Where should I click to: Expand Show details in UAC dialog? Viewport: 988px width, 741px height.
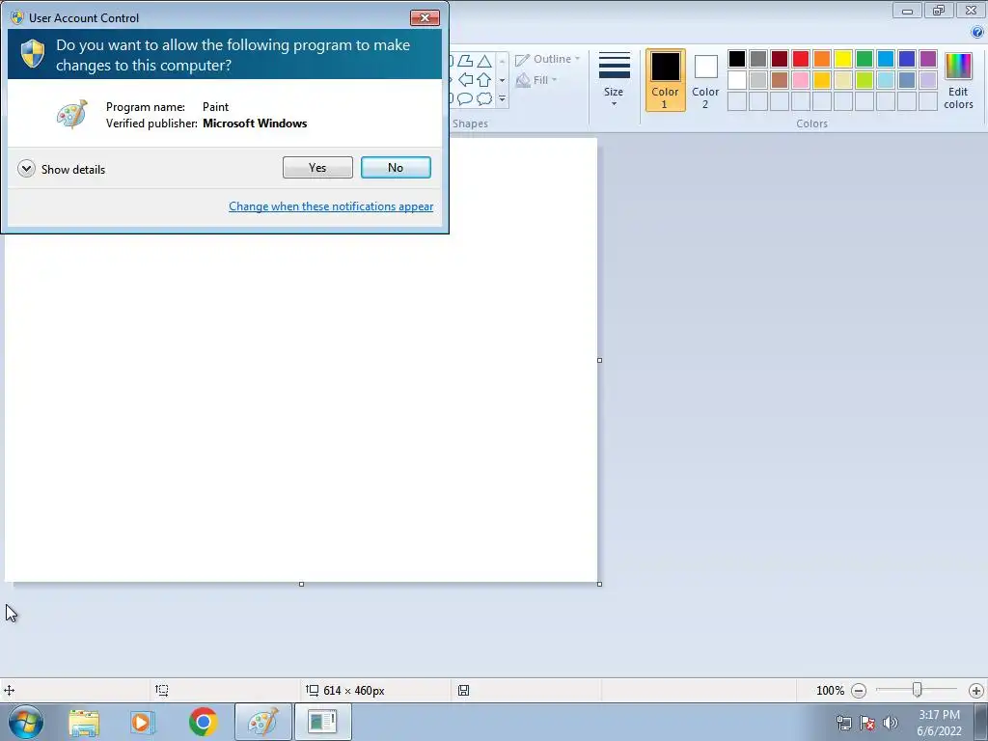[x=62, y=169]
